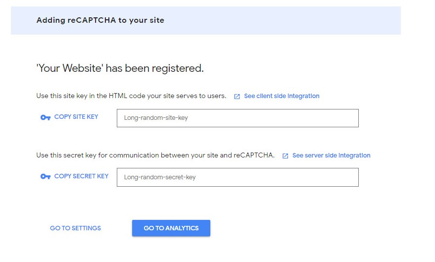This screenshot has width=435, height=262.
Task: Click the key icon beside COPY SECRET KEY
Action: [46, 176]
